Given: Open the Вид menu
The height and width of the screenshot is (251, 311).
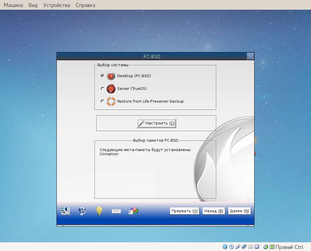Looking at the screenshot, I should click(x=33, y=5).
